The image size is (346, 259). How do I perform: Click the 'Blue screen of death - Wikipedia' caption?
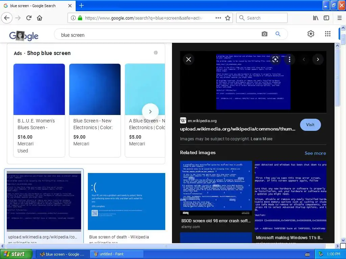119,237
